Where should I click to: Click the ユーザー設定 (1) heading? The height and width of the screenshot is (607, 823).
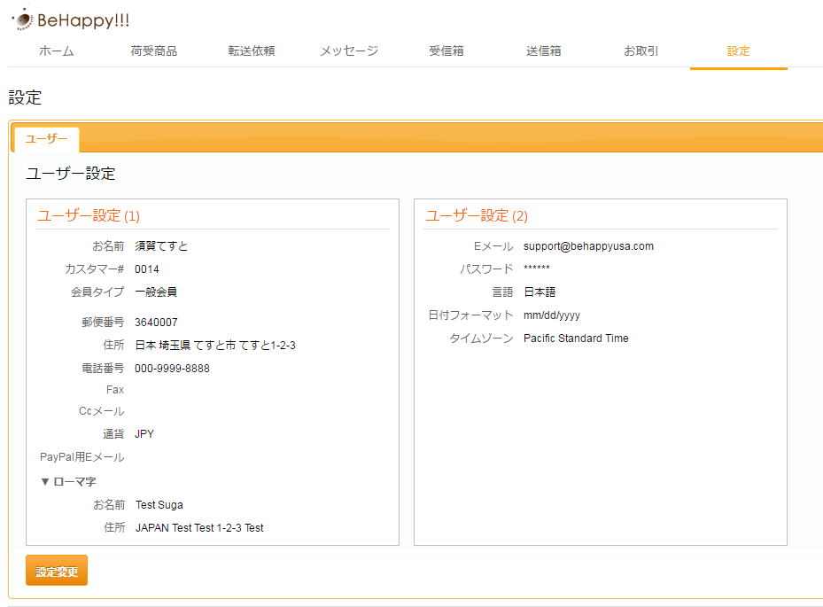coord(89,215)
